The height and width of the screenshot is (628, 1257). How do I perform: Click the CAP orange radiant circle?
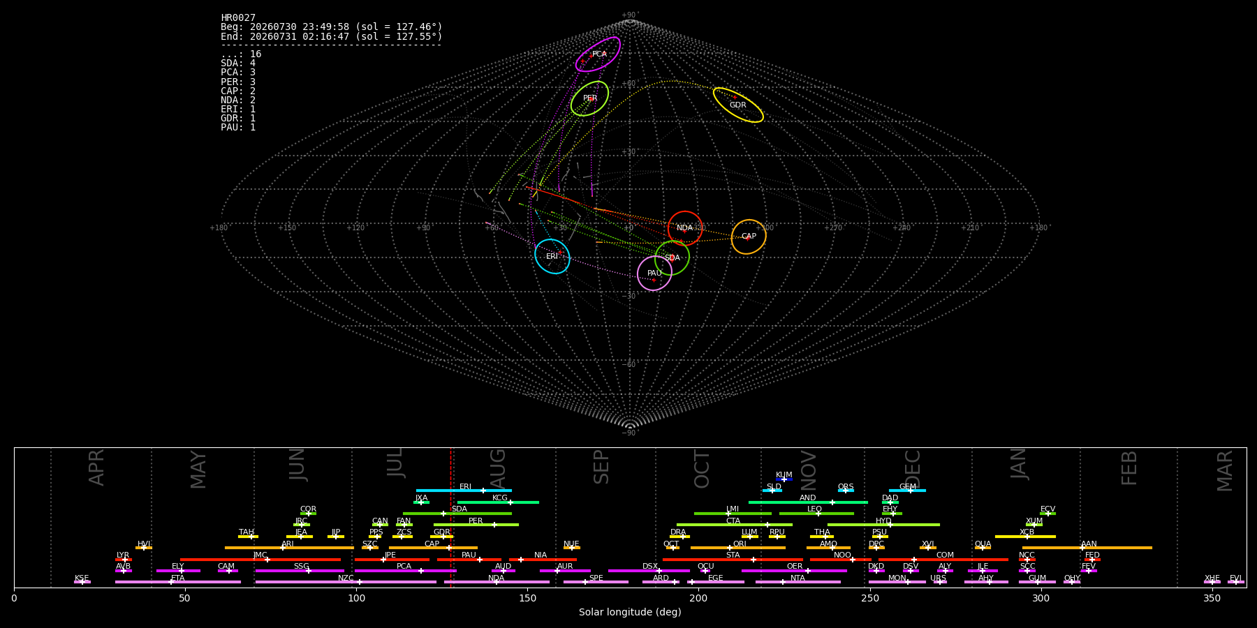tap(749, 237)
